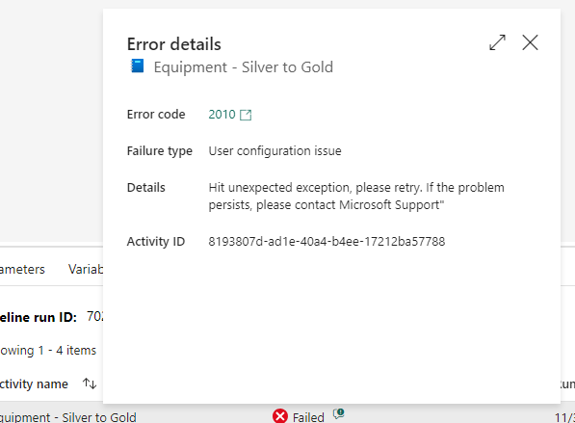Click the Hit unexpected exception details message
The width and height of the screenshot is (575, 423).
click(x=356, y=196)
